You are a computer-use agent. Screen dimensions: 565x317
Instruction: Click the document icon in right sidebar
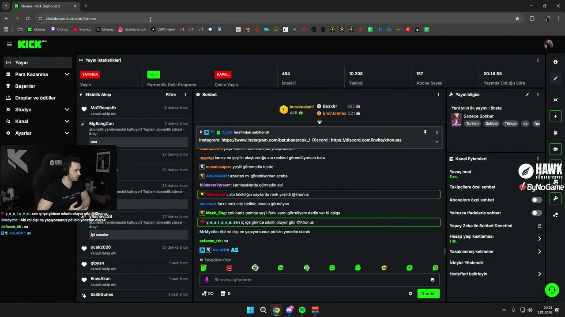[556, 133]
